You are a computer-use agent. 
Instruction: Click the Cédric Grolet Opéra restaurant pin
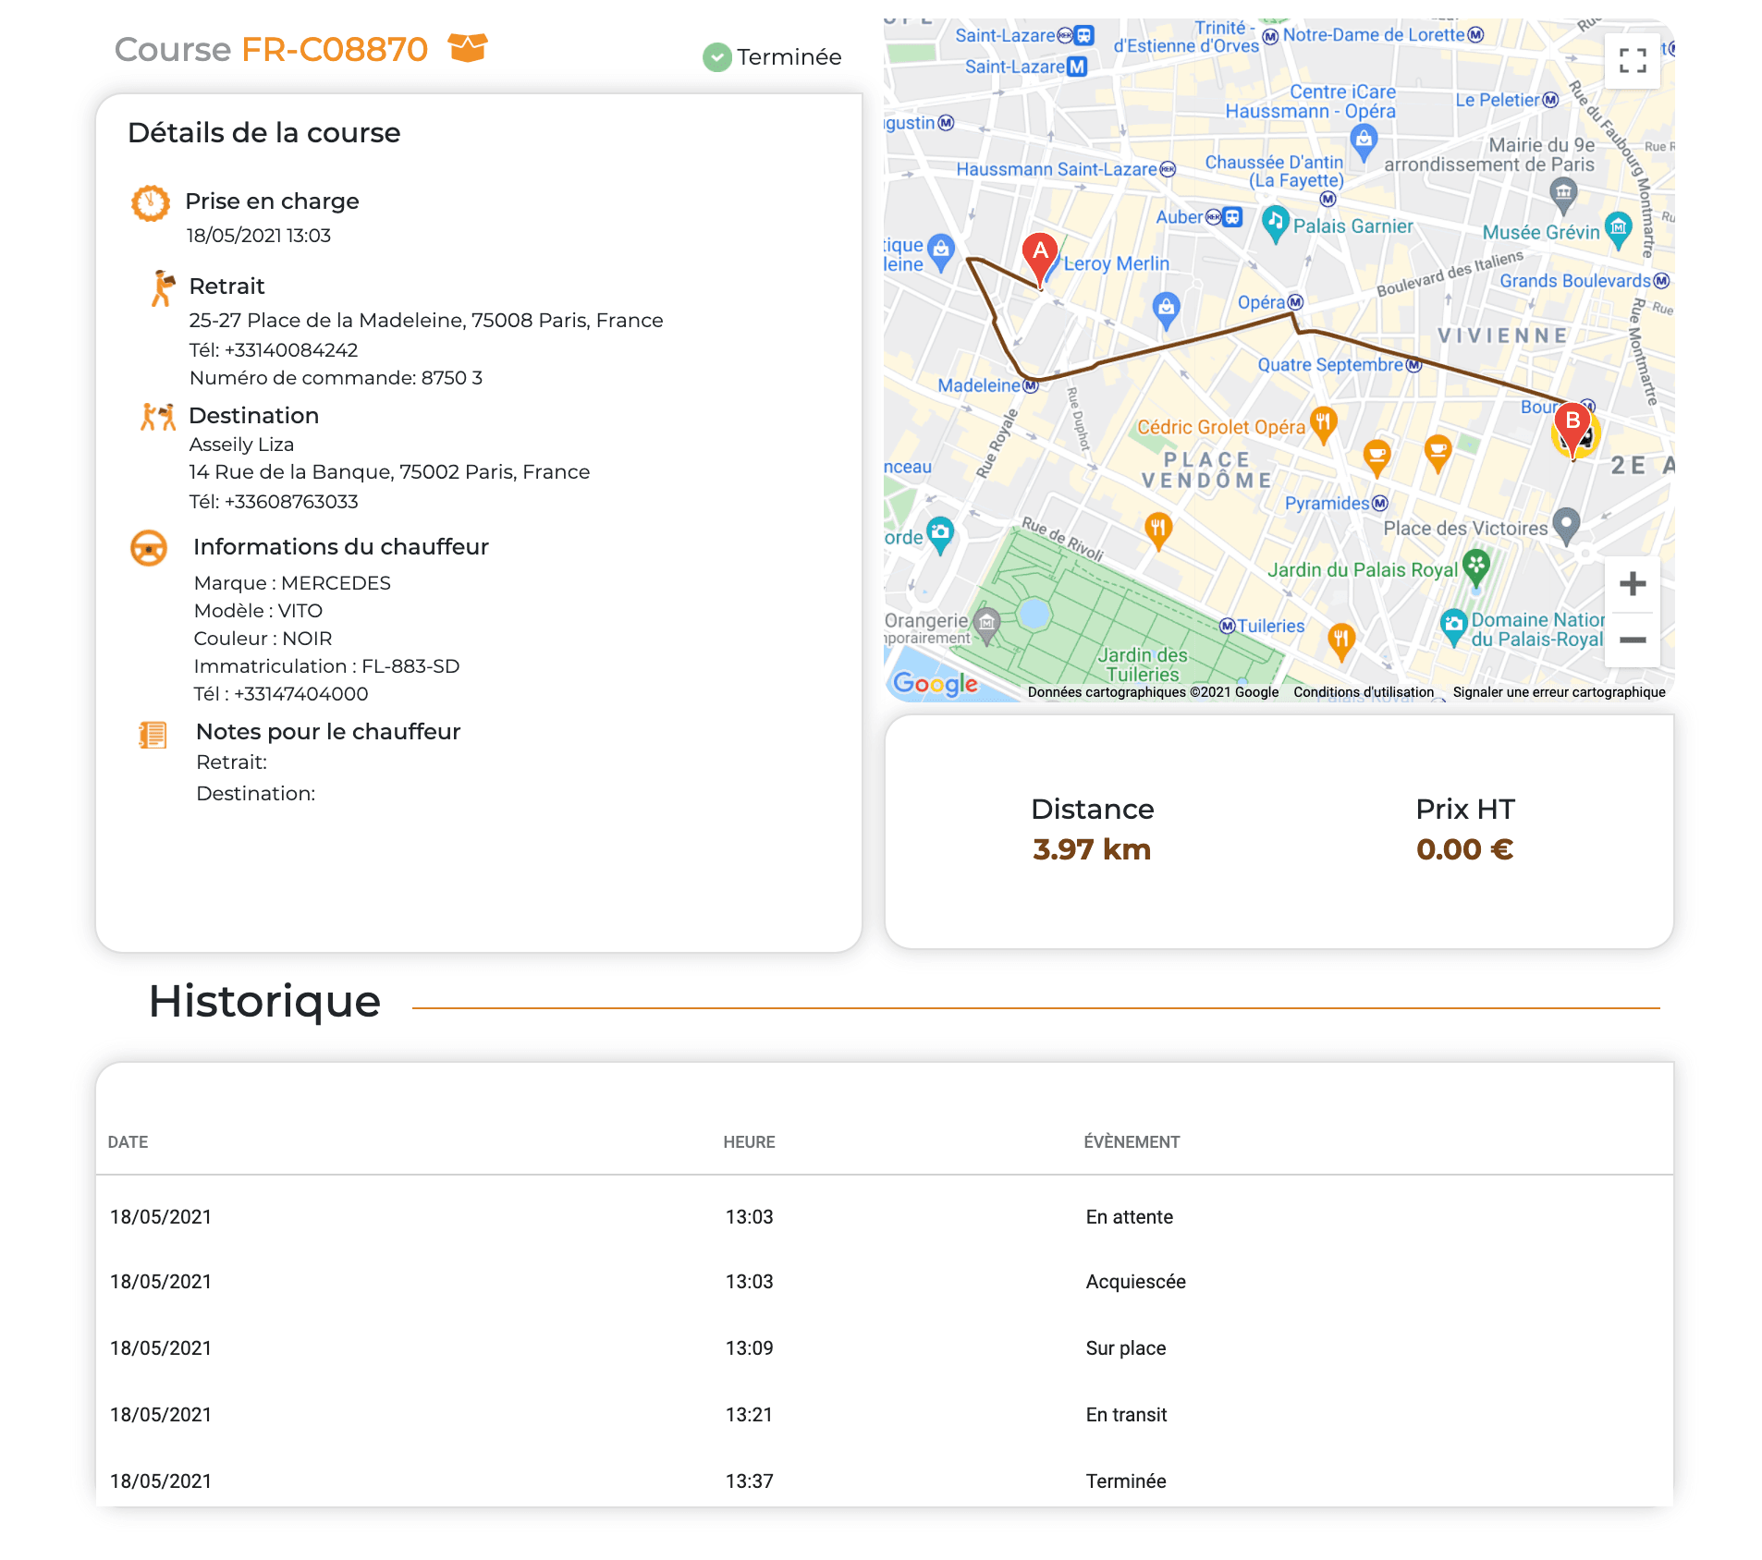1324,425
